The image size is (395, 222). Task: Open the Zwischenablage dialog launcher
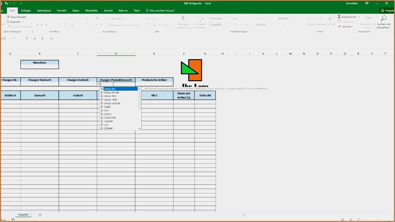click(32, 32)
